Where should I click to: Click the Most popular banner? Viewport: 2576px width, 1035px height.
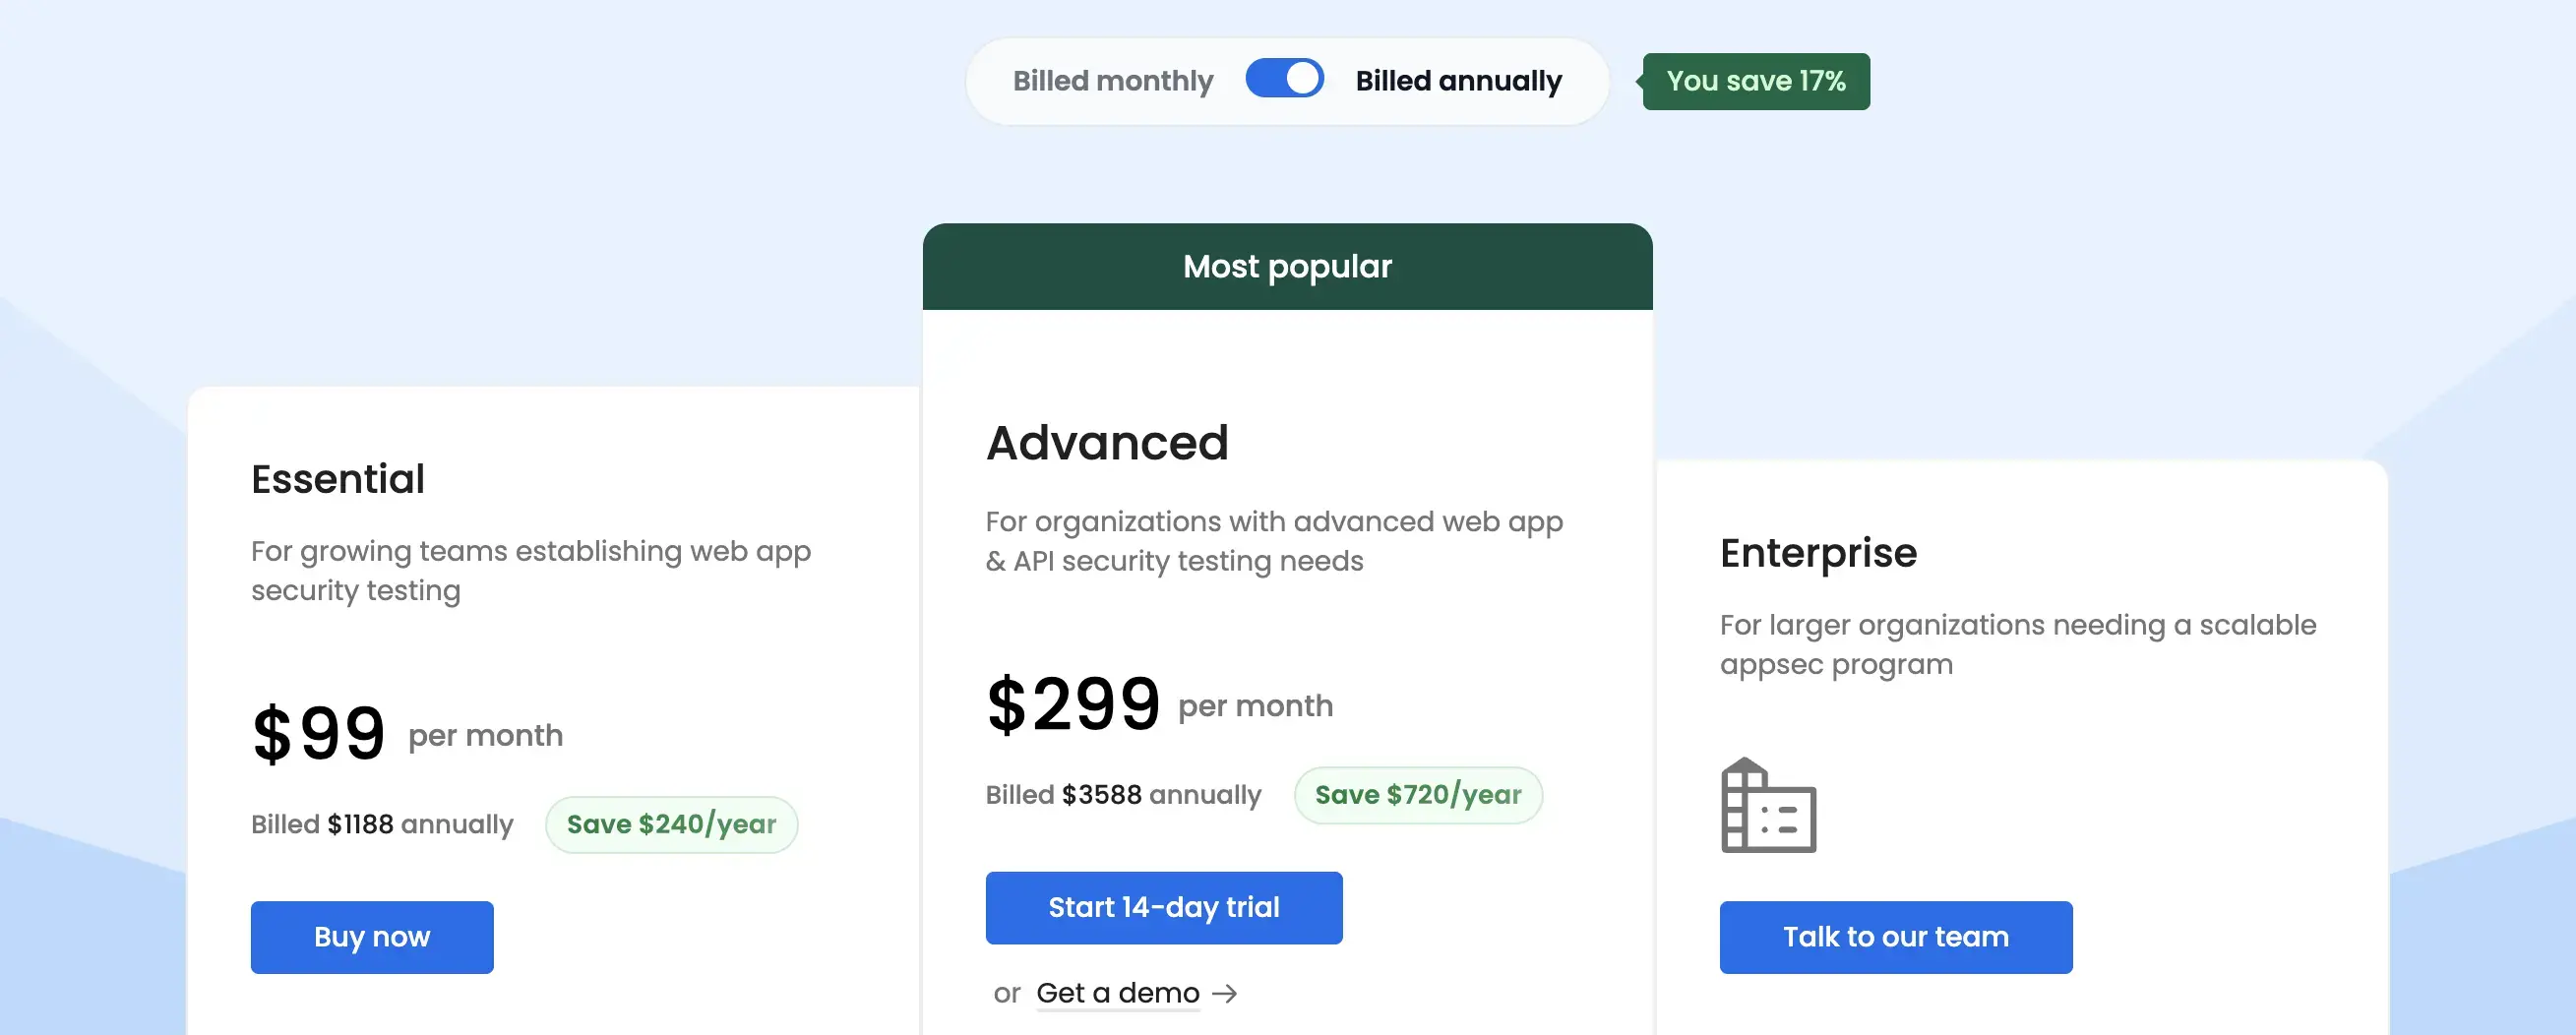coord(1287,267)
